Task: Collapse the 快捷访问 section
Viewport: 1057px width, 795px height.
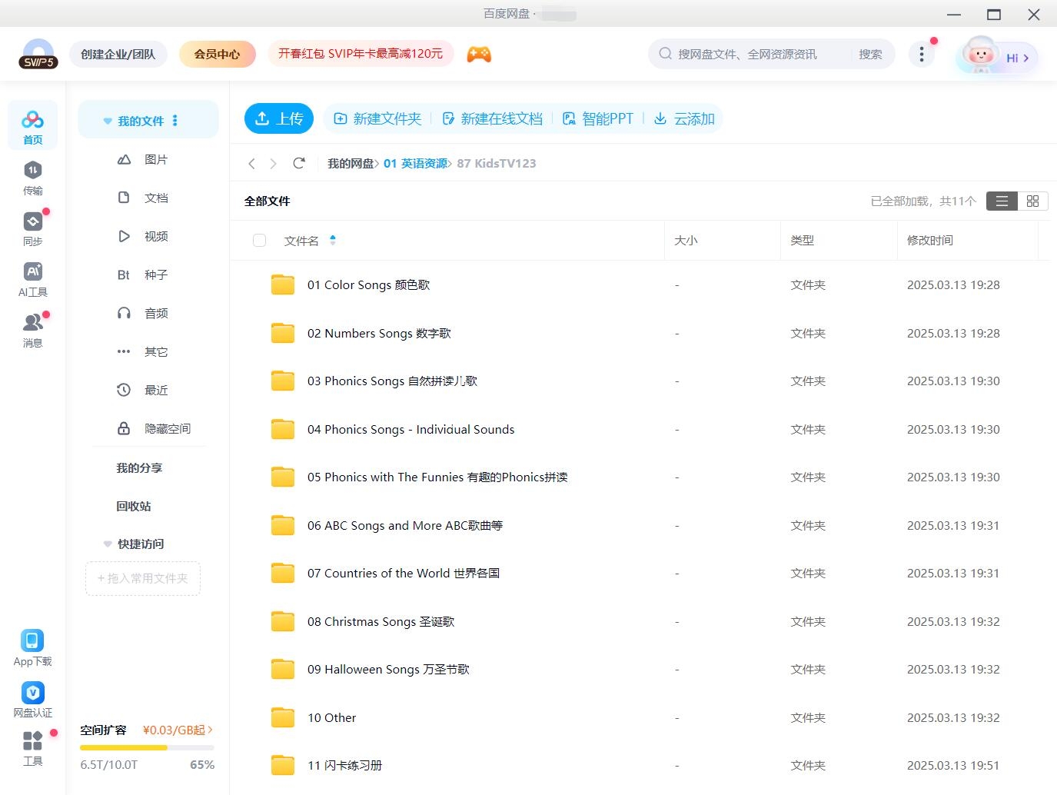Action: pyautogui.click(x=107, y=544)
